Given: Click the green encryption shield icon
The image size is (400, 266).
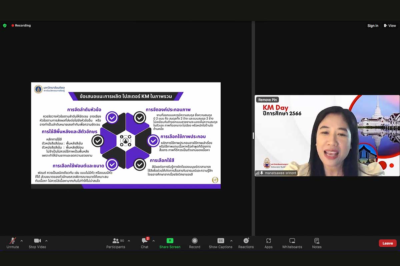Looking at the screenshot, I should pyautogui.click(x=5, y=25).
